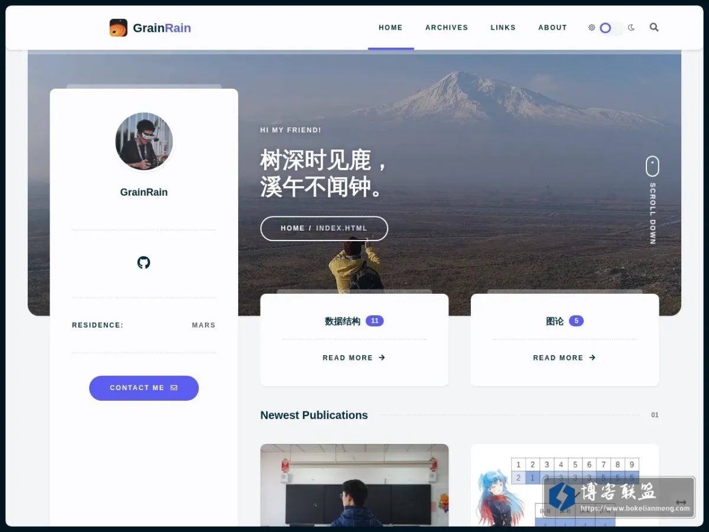Image resolution: width=709 pixels, height=532 pixels.
Task: Open the search magnifier icon
Action: (x=654, y=27)
